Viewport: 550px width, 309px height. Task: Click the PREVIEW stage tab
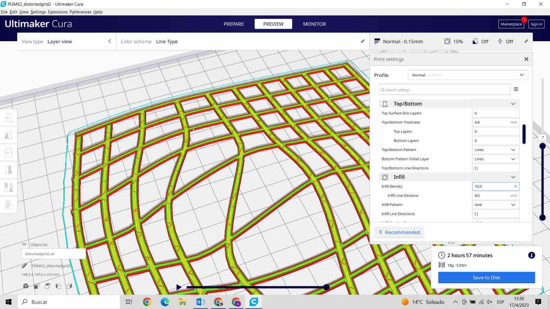pyautogui.click(x=273, y=24)
